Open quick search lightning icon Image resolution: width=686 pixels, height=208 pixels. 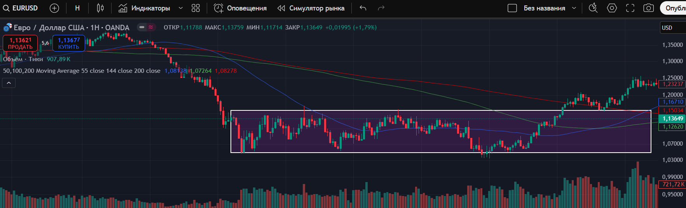click(x=593, y=8)
